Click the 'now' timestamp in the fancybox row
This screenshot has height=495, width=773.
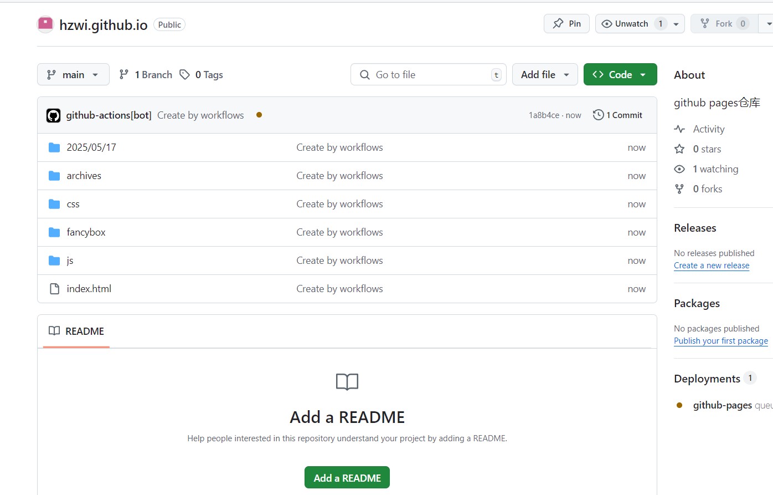637,232
